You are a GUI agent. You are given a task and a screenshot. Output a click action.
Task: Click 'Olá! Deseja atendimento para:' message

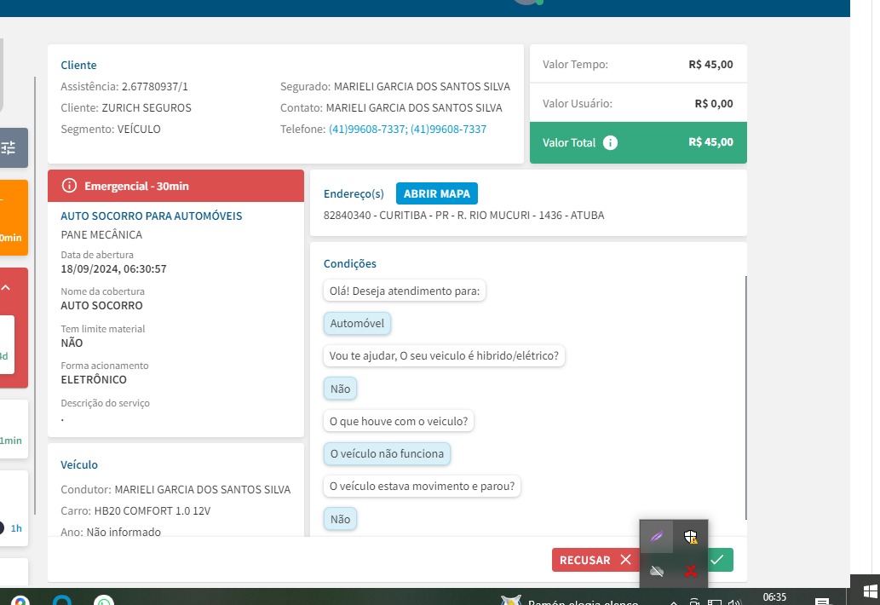point(404,291)
